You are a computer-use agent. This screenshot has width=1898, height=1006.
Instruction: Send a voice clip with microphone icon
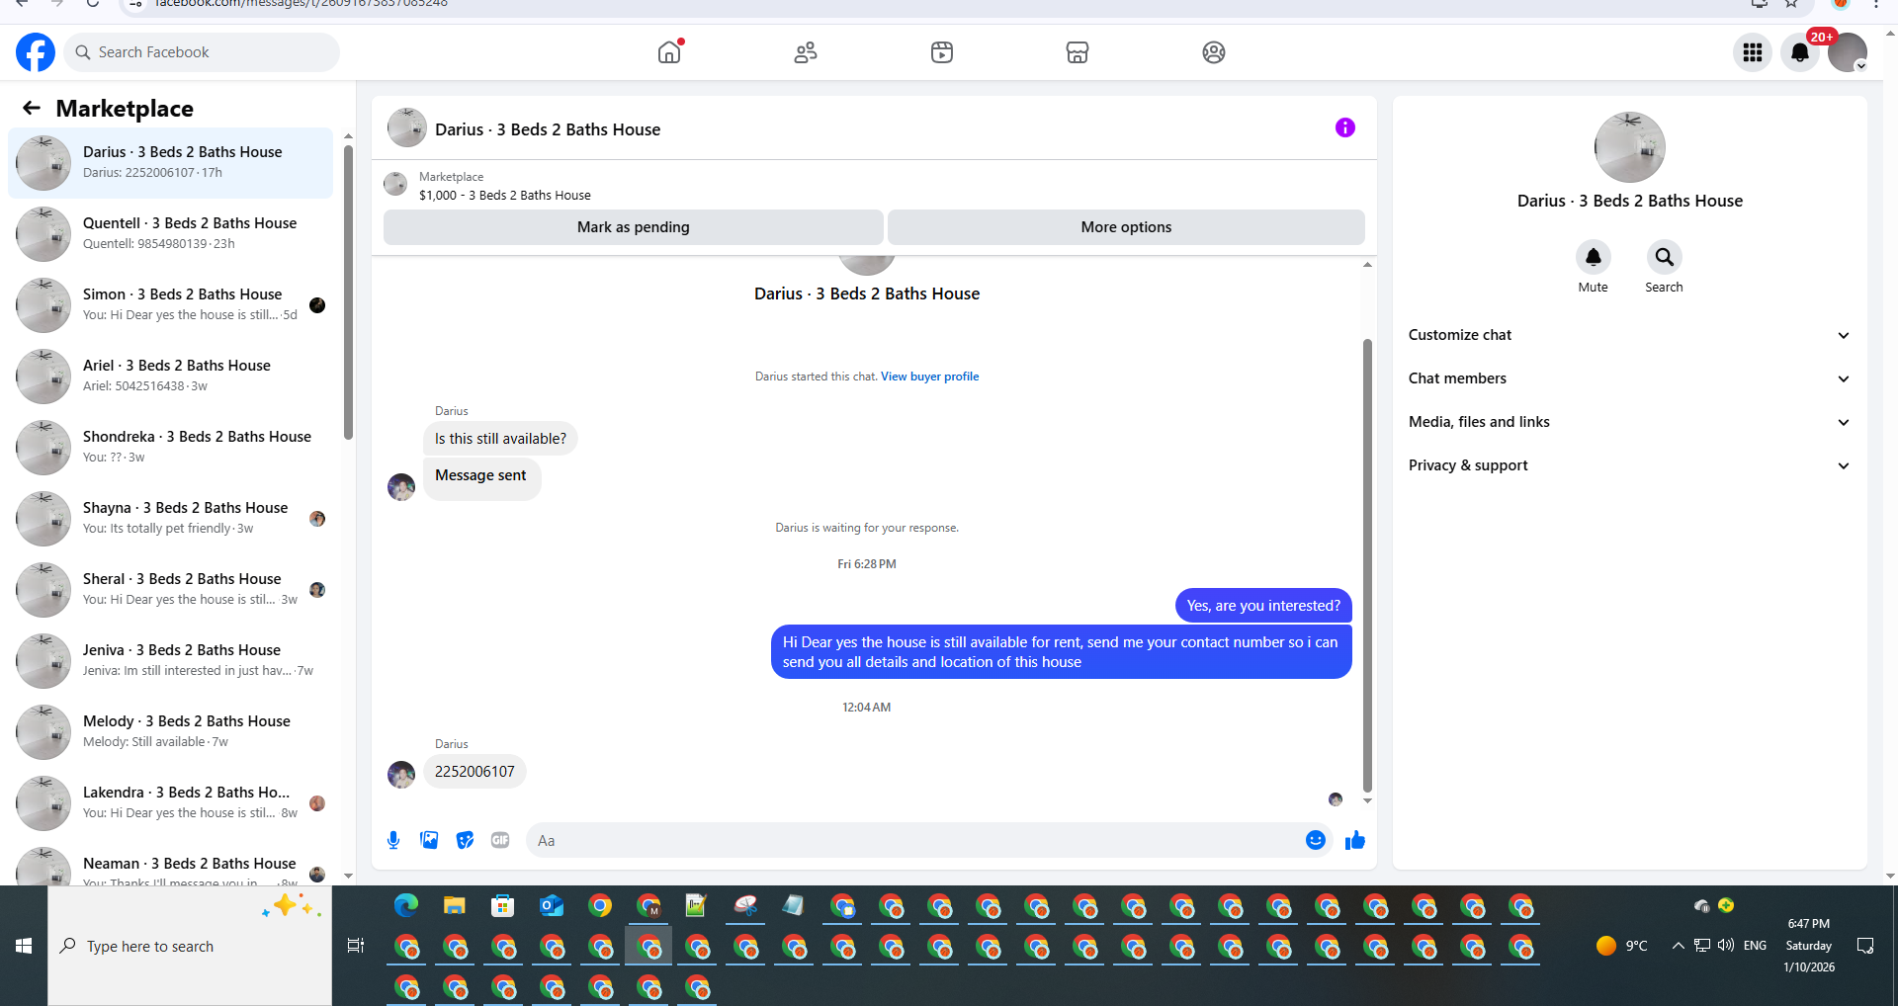393,840
